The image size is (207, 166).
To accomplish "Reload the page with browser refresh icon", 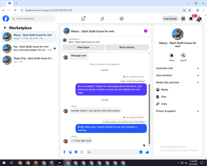I will click(x=15, y=10).
